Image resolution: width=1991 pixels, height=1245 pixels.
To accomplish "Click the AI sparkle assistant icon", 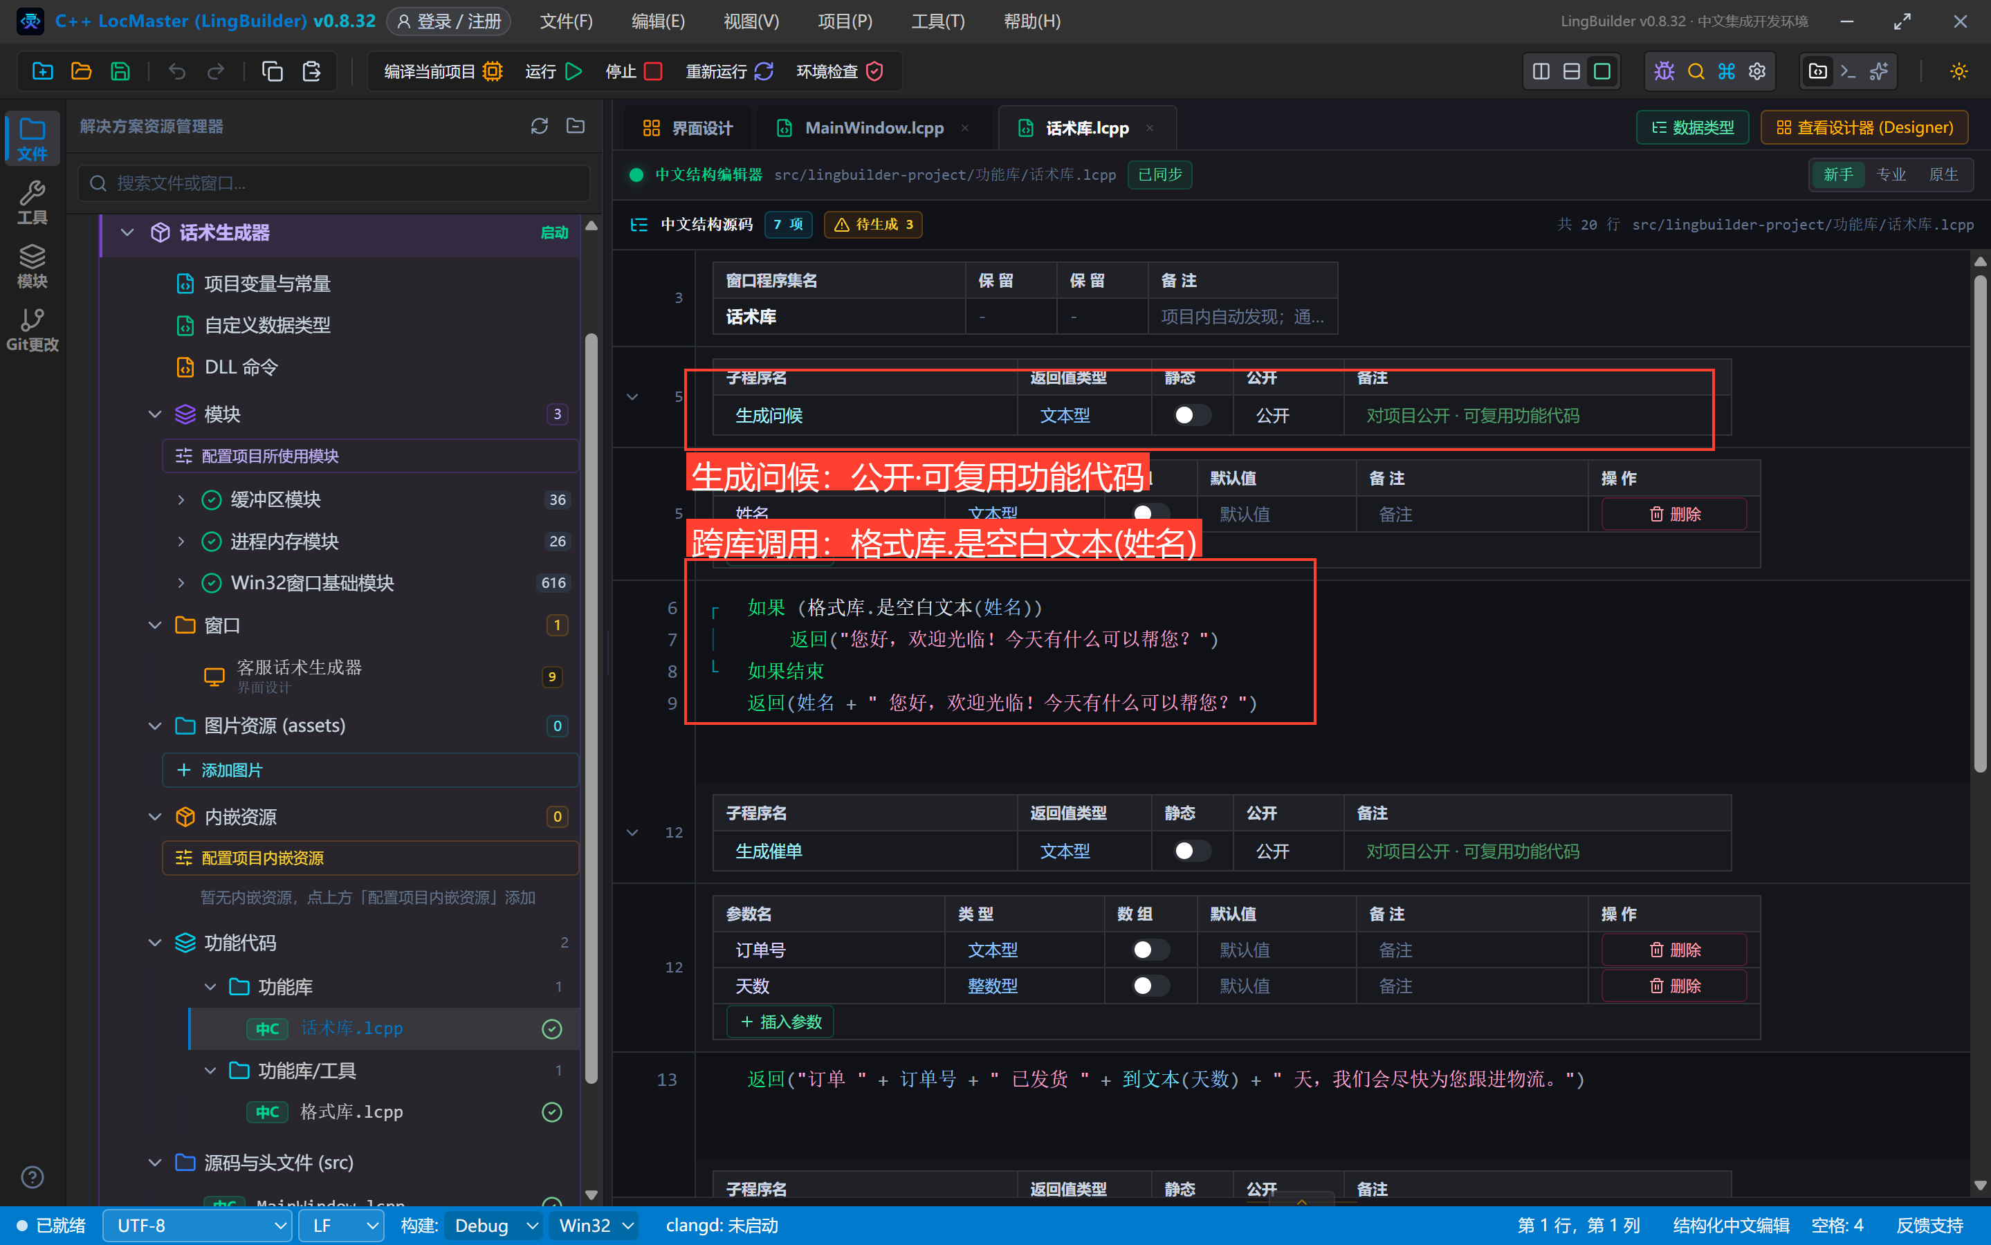I will [1879, 72].
